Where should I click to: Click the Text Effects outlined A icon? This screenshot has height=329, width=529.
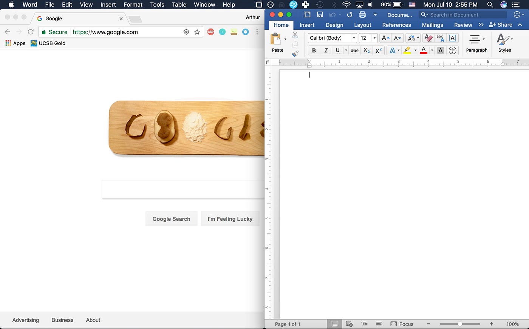[393, 50]
